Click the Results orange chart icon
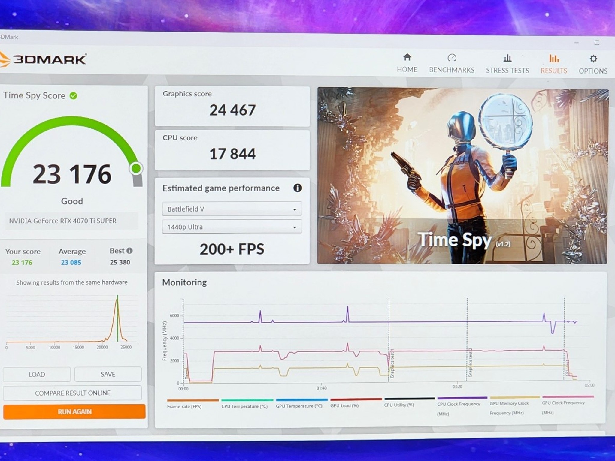The width and height of the screenshot is (615, 461). (554, 58)
